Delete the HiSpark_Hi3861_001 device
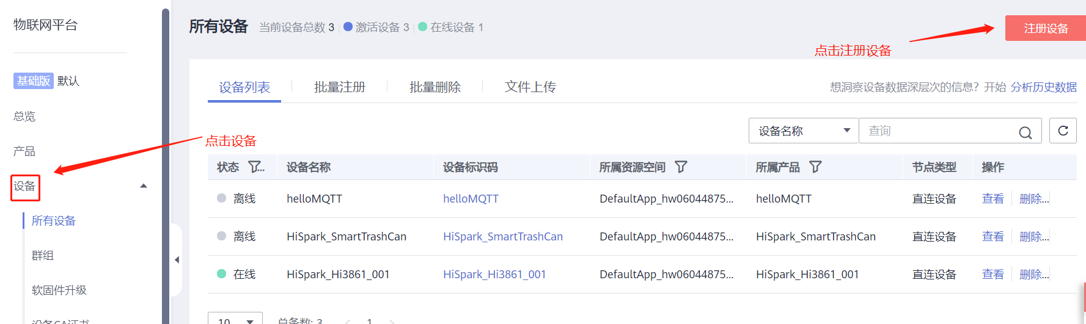 pyautogui.click(x=1033, y=275)
